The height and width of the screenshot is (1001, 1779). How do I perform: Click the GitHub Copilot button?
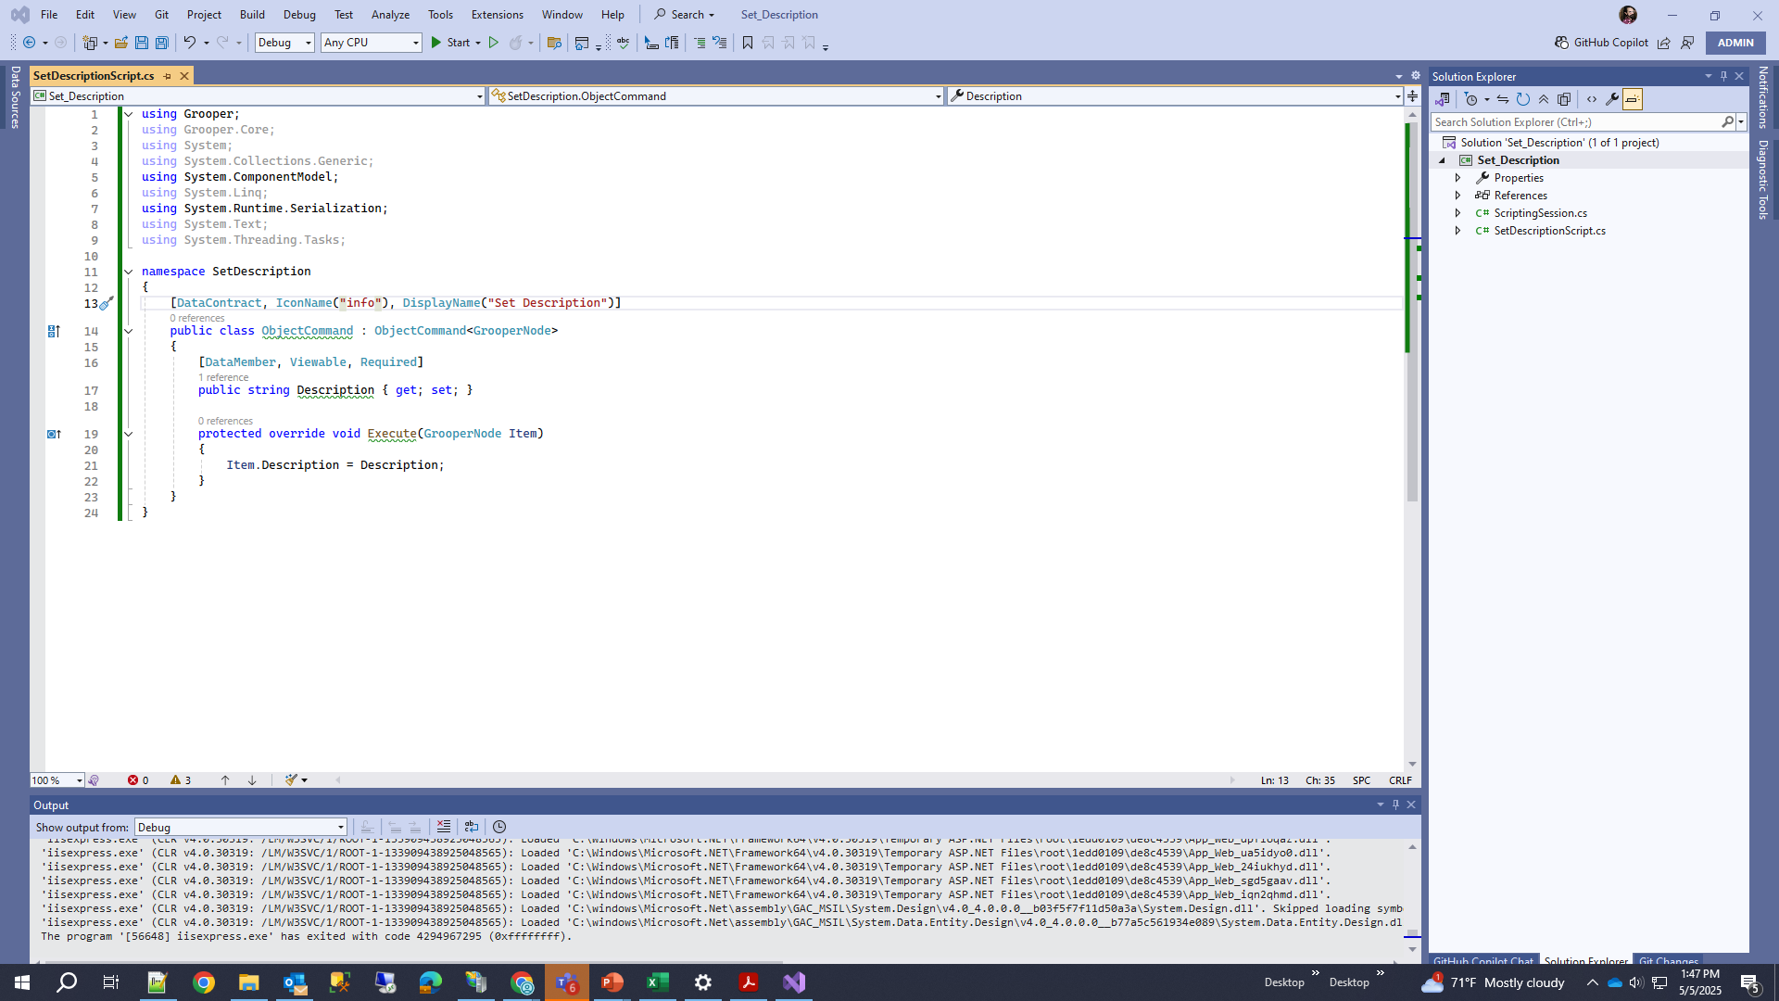(x=1601, y=43)
